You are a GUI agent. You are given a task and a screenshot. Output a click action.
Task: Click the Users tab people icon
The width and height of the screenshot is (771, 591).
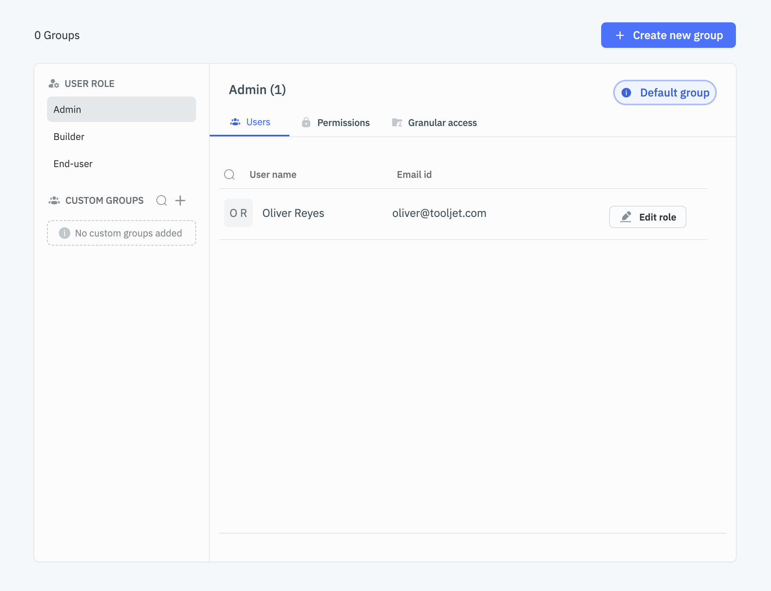235,122
